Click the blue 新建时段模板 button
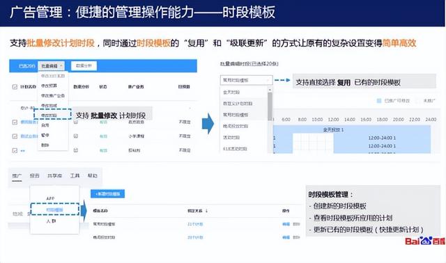Screen dimensions: 446x263 coord(107,193)
